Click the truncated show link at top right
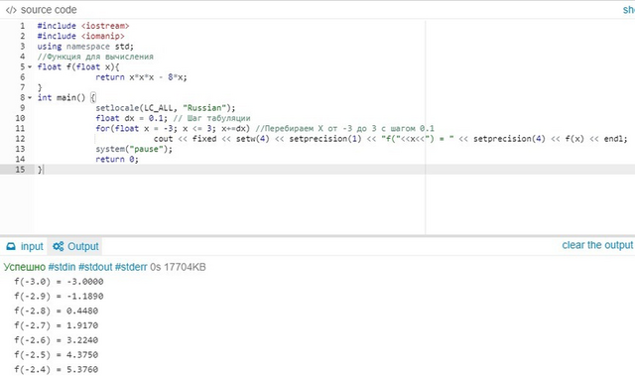The height and width of the screenshot is (376, 635). (x=628, y=10)
